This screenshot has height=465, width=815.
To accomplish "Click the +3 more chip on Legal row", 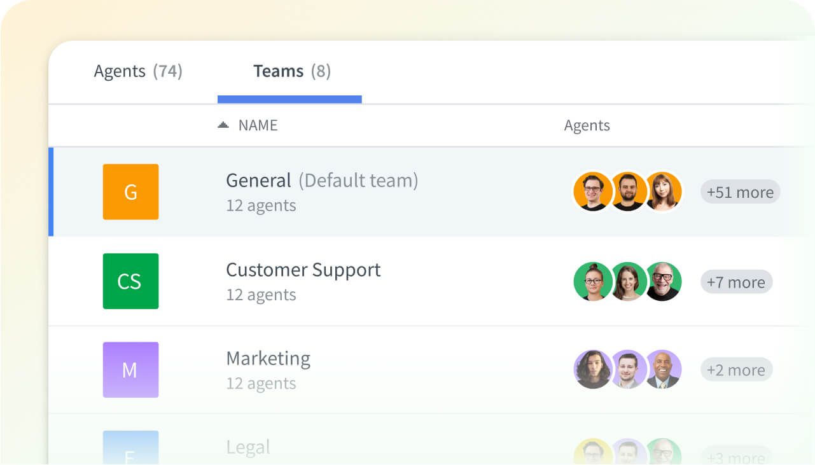I will [735, 457].
